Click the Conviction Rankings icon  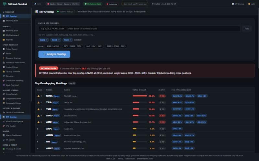tap(4, 80)
